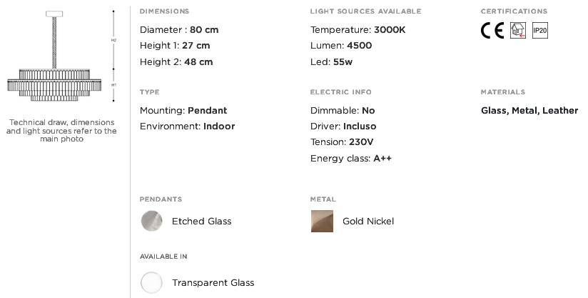Click the Electric Info heading
This screenshot has height=298, width=588.
[341, 92]
